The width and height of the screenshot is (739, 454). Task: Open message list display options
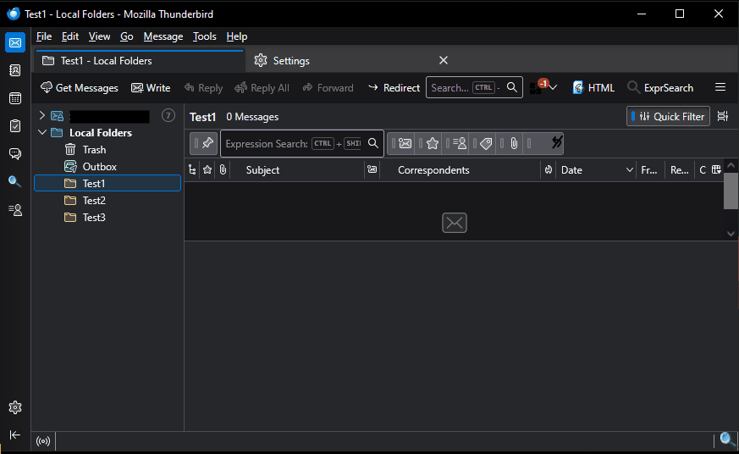(723, 116)
